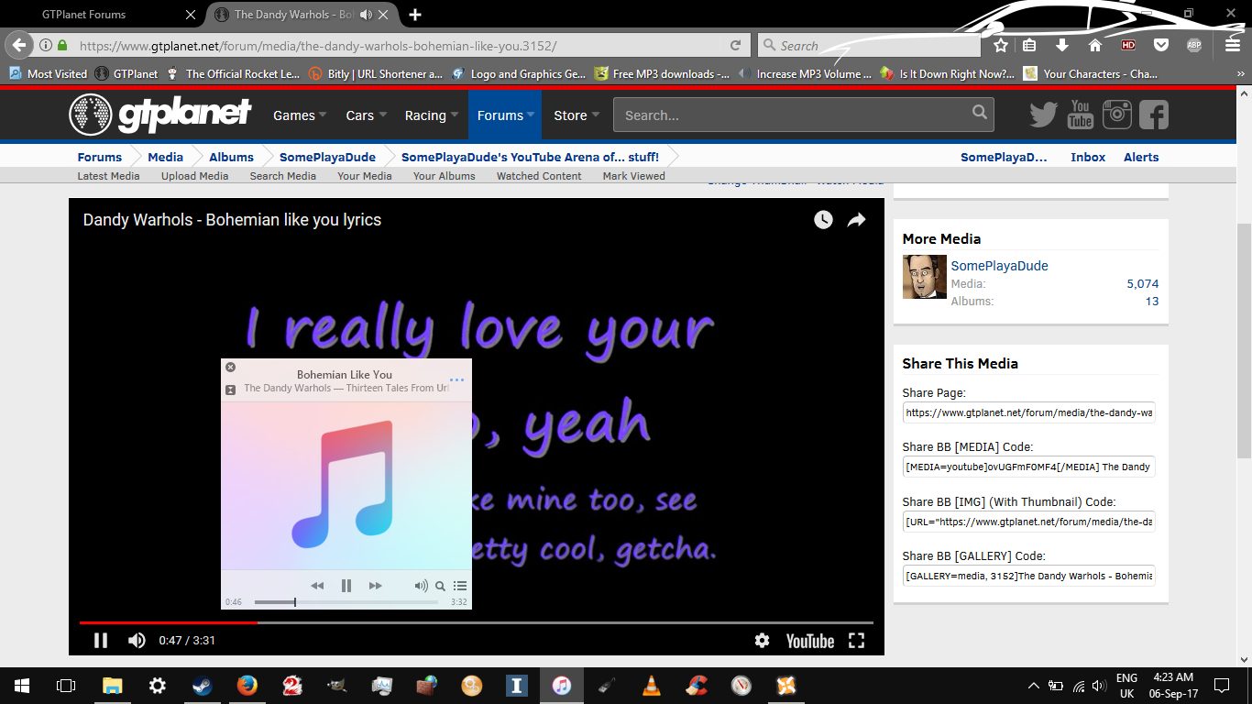Open GTPlanet Instagram icon
Image resolution: width=1252 pixels, height=704 pixels.
[1117, 115]
